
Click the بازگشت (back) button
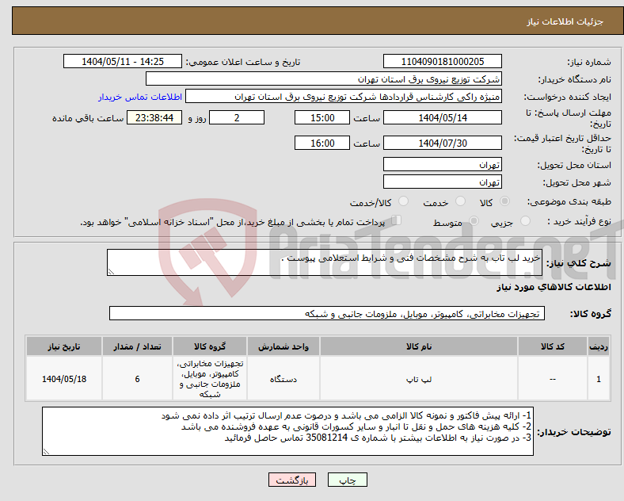point(292,480)
